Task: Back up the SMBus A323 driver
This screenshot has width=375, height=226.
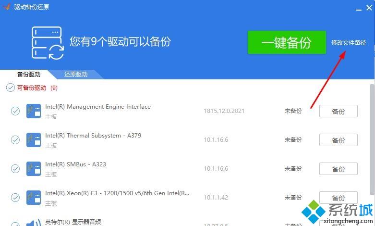Action: 339,169
